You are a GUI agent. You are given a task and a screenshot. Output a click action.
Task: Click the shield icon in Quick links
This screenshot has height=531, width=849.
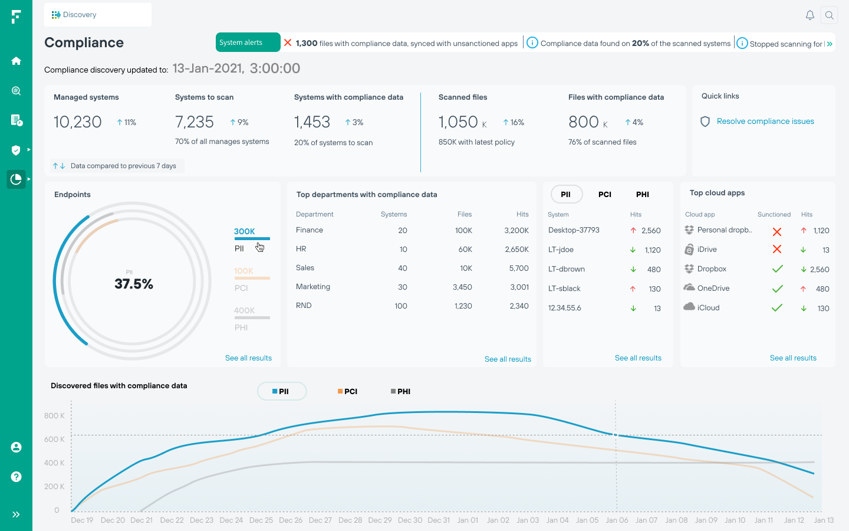705,122
